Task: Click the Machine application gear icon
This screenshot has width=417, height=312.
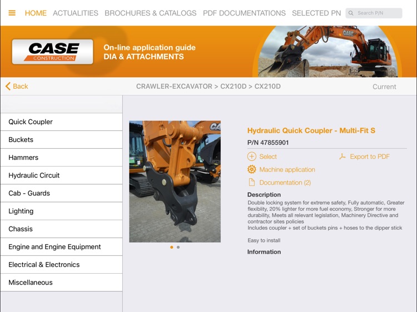Action: click(x=251, y=169)
